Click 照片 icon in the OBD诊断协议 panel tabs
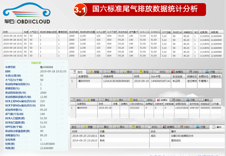The width and height of the screenshot is (226, 156). pos(117,100)
